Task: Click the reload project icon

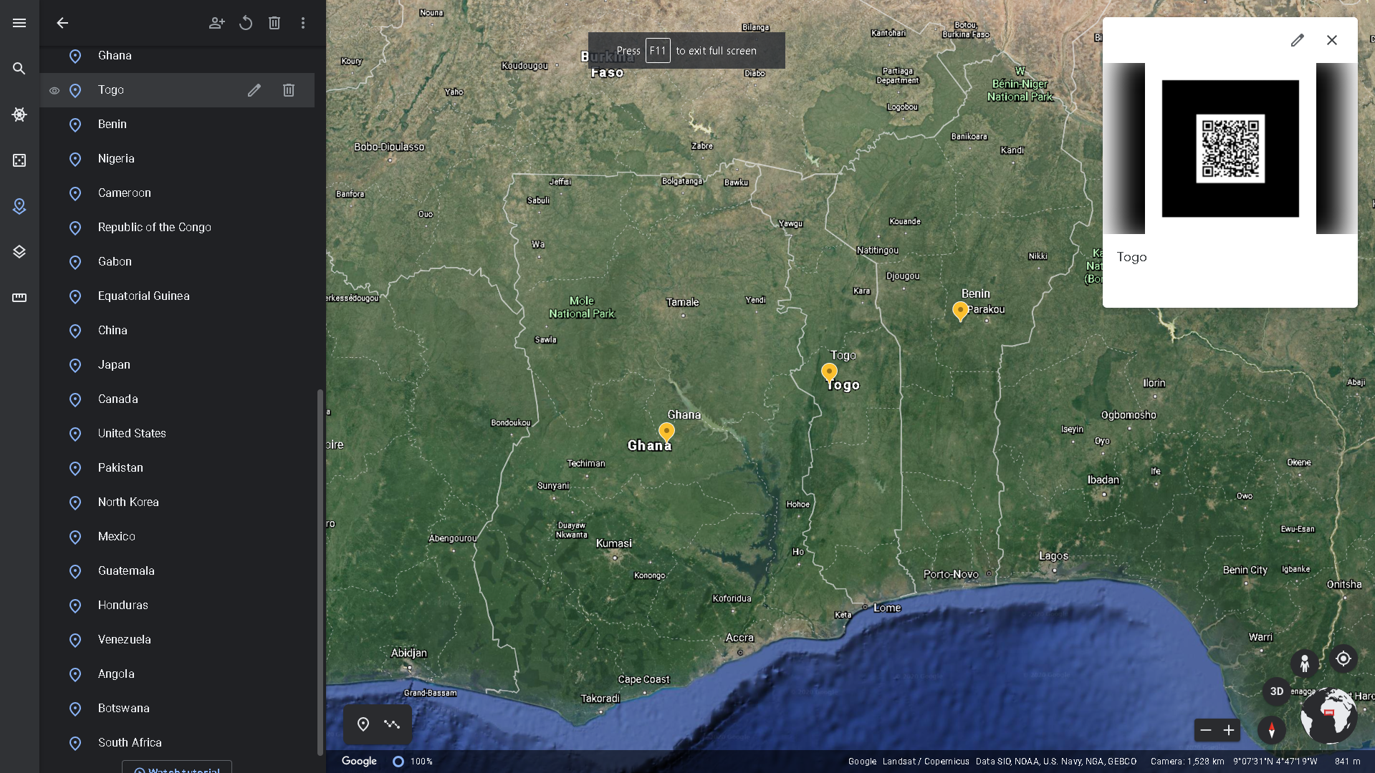Action: click(246, 23)
